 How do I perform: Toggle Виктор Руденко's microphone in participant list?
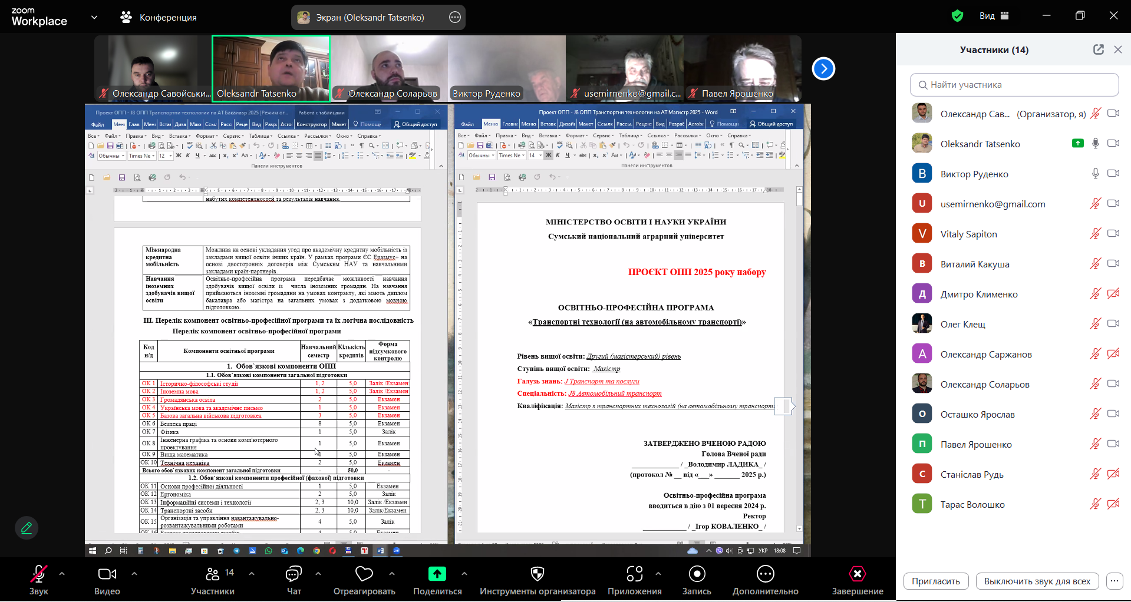point(1095,174)
